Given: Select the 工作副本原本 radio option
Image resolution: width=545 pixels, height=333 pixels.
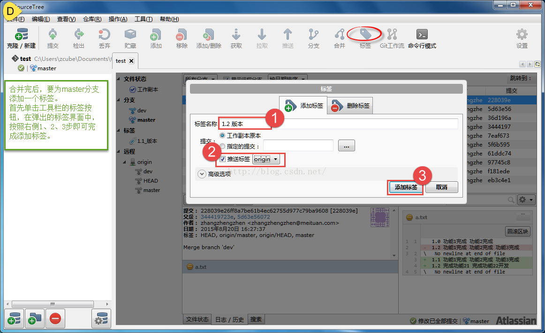Looking at the screenshot, I should 222,135.
